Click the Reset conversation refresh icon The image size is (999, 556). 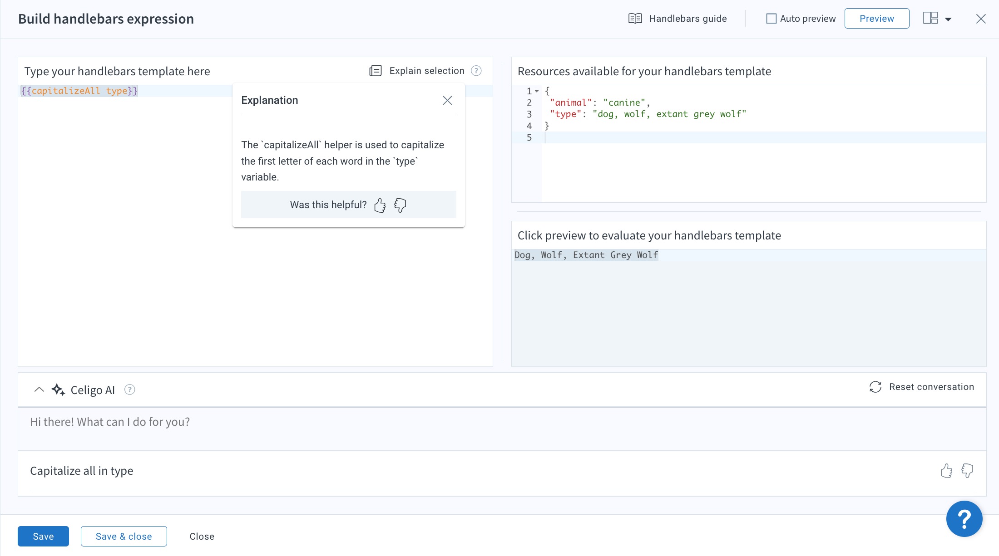pos(875,387)
